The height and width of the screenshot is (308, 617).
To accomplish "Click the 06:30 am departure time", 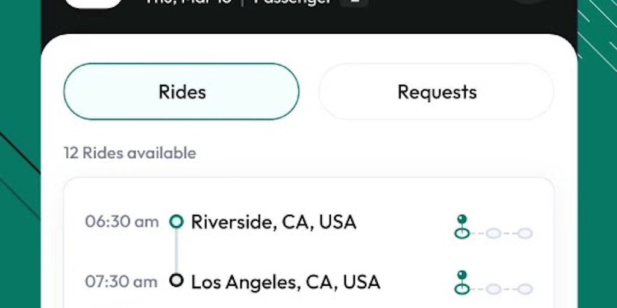I will pos(122,222).
